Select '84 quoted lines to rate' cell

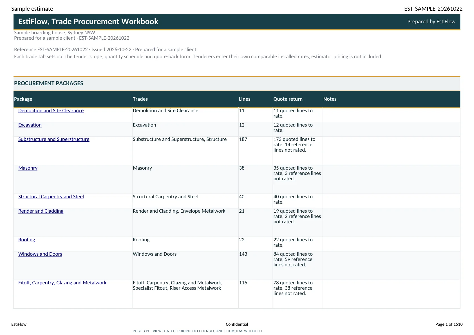pos(298,266)
